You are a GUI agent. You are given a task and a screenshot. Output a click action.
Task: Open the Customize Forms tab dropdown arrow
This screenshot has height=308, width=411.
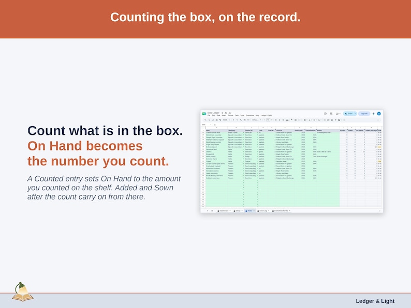pos(290,211)
